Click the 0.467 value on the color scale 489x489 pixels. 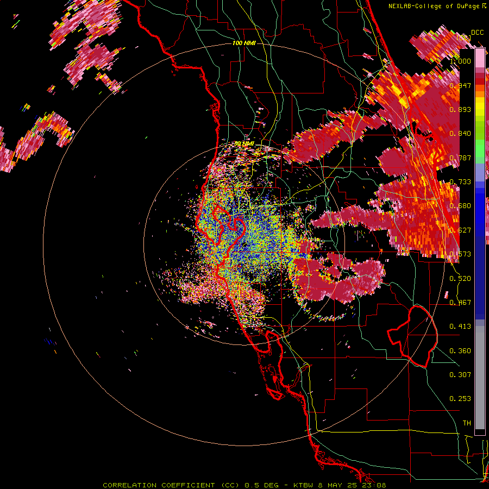pyautogui.click(x=461, y=303)
